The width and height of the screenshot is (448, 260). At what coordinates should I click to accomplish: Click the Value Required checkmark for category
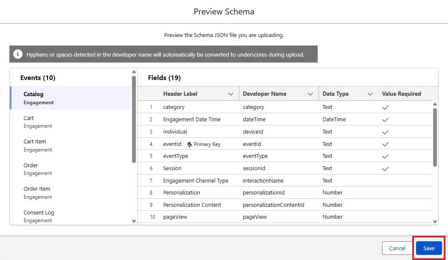(x=385, y=107)
